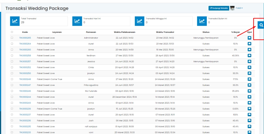The width and height of the screenshot is (264, 134).
Task: Click the Paldi user avatar
Action: [x=232, y=8]
